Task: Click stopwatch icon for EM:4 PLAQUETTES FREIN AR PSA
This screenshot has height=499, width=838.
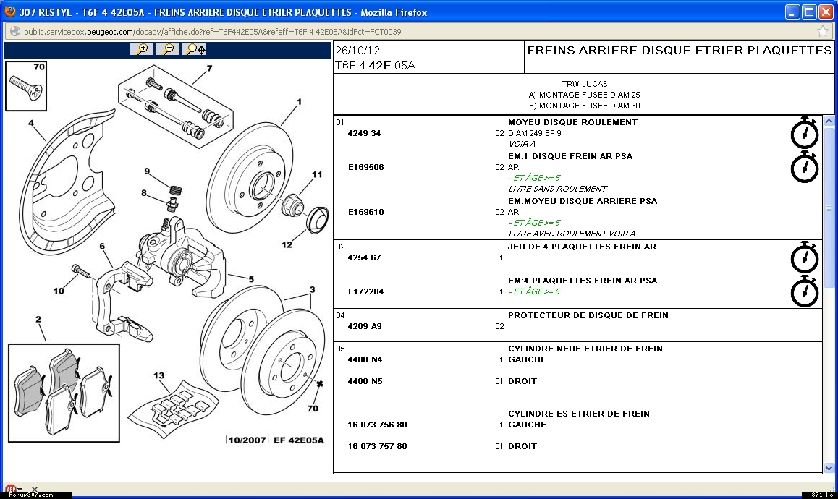Action: coord(804,291)
